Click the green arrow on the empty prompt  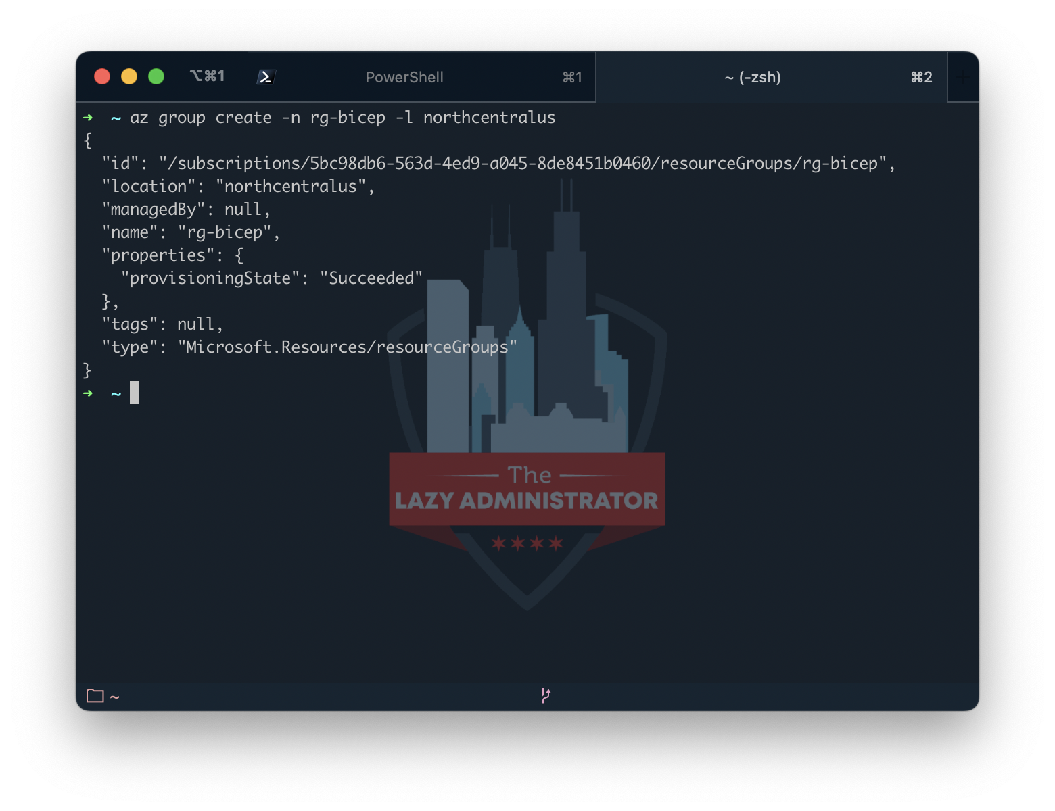88,393
